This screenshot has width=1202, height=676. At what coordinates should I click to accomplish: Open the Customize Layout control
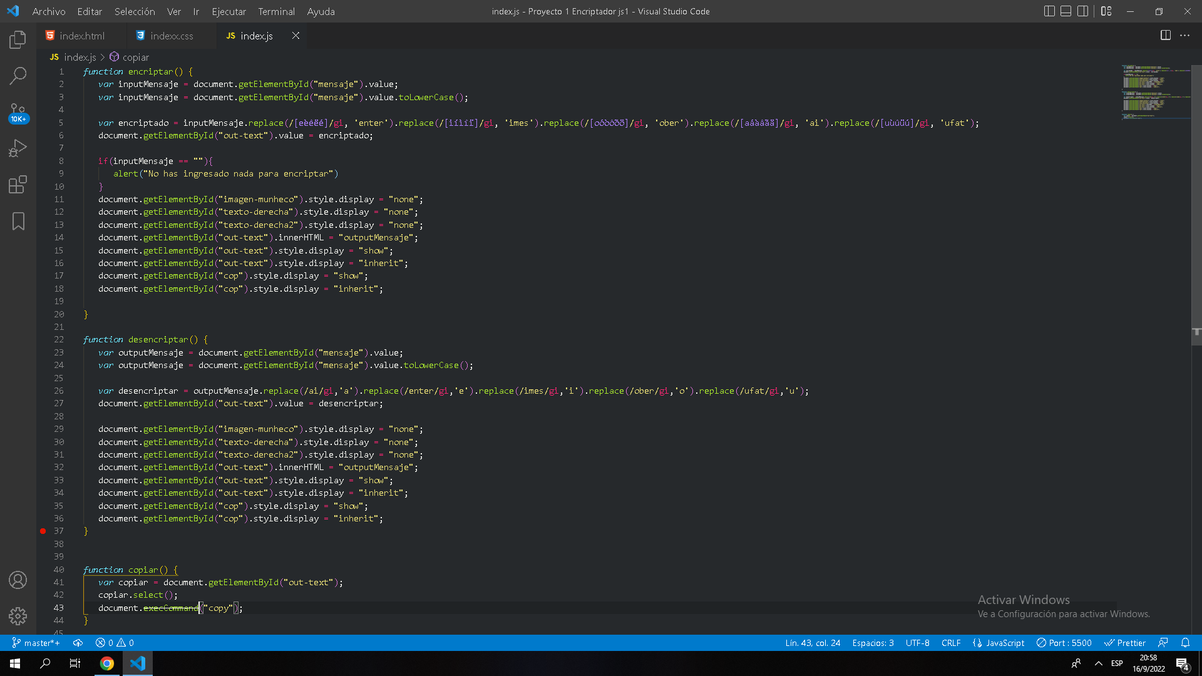1106,11
